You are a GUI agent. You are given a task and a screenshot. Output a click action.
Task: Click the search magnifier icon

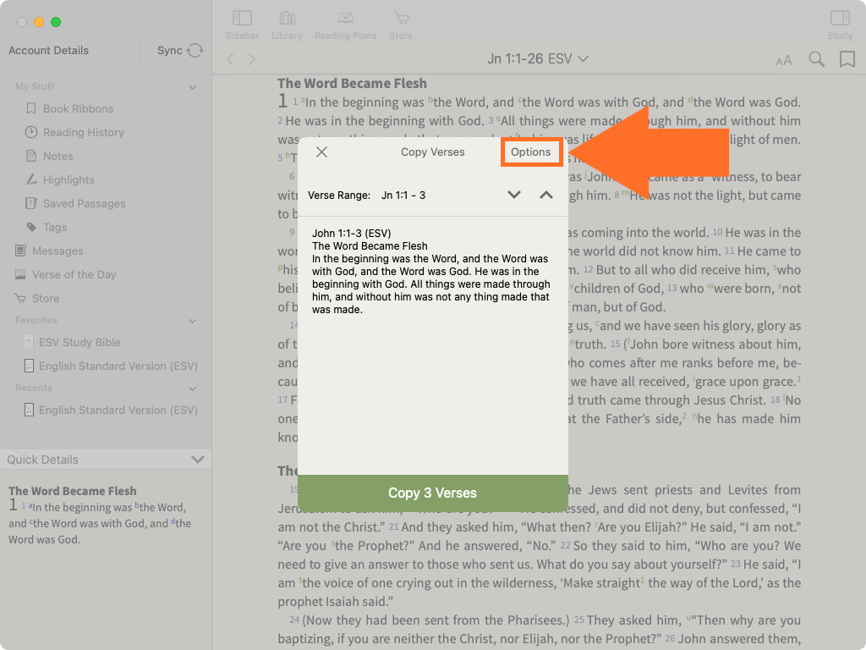pos(816,59)
